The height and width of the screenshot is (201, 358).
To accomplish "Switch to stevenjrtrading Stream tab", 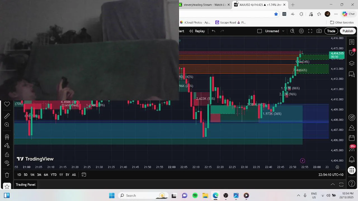I will point(204,5).
